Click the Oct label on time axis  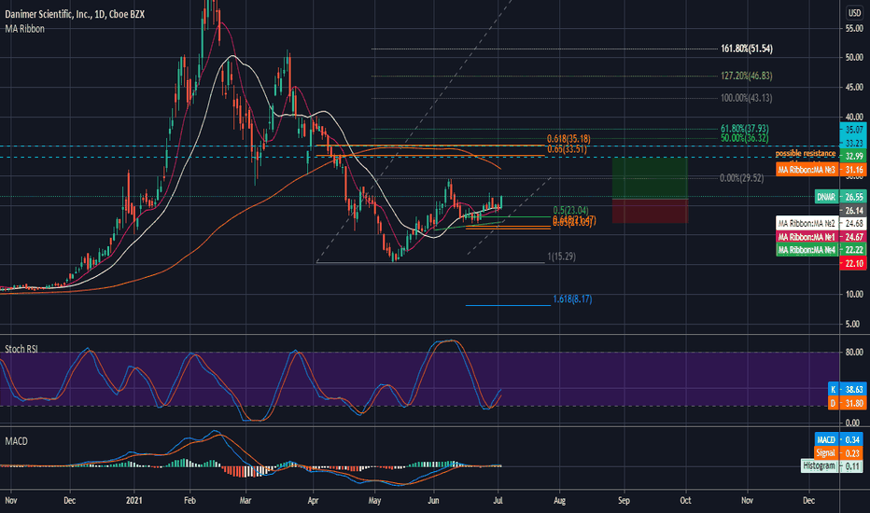coord(686,500)
